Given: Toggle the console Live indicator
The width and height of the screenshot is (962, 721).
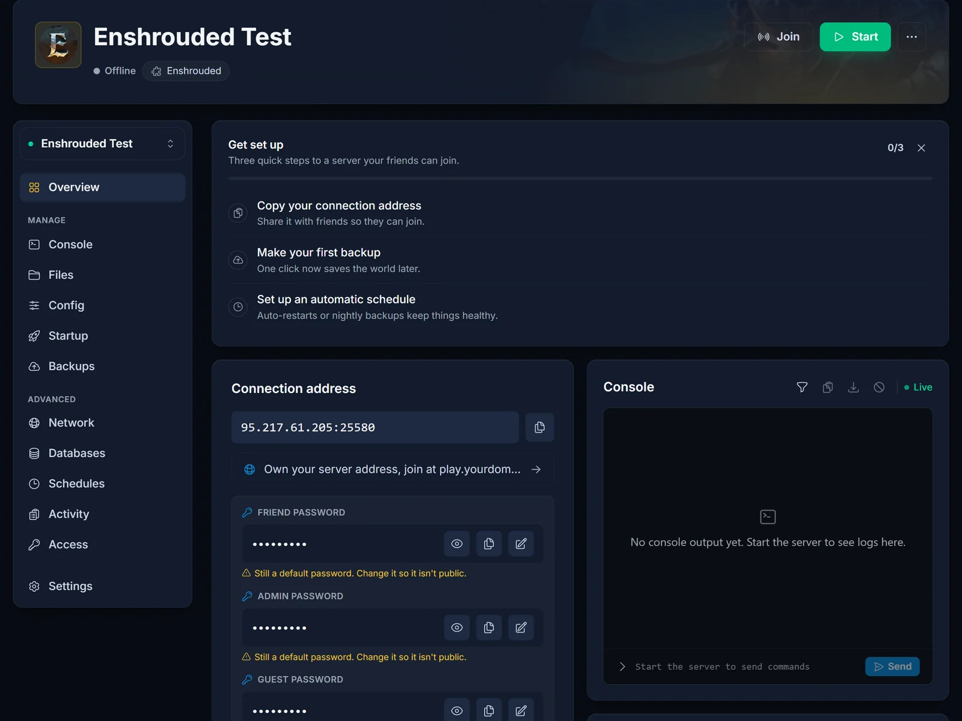Looking at the screenshot, I should (918, 388).
